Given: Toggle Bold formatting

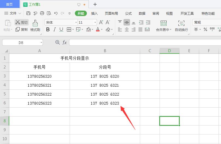Looking at the screenshot, I should point(48,29).
